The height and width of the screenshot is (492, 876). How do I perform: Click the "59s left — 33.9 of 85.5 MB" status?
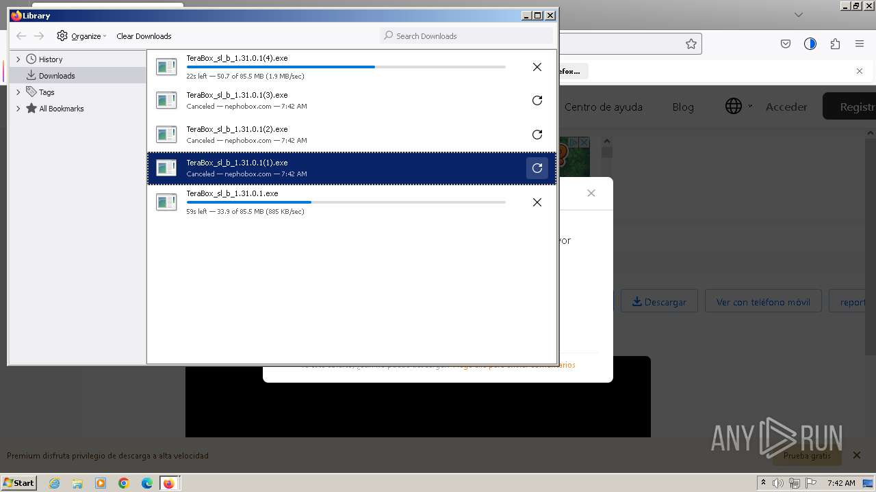coord(245,212)
